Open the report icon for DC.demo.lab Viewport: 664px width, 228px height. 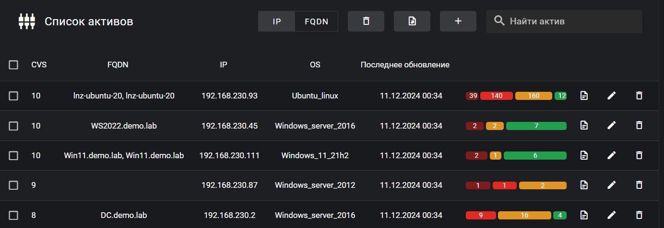point(584,215)
